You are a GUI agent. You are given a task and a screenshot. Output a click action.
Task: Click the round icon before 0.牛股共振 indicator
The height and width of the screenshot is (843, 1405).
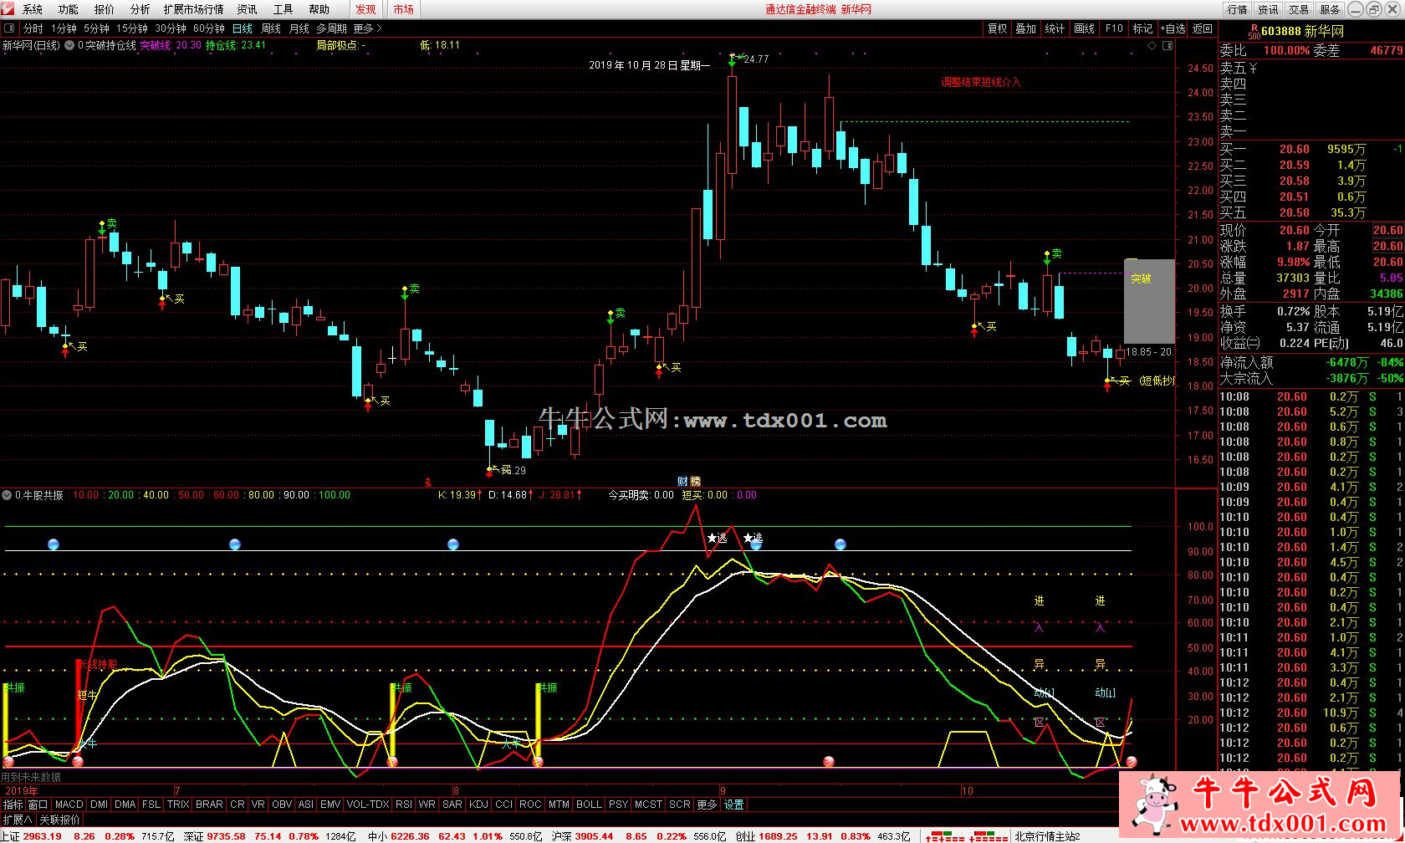click(8, 495)
